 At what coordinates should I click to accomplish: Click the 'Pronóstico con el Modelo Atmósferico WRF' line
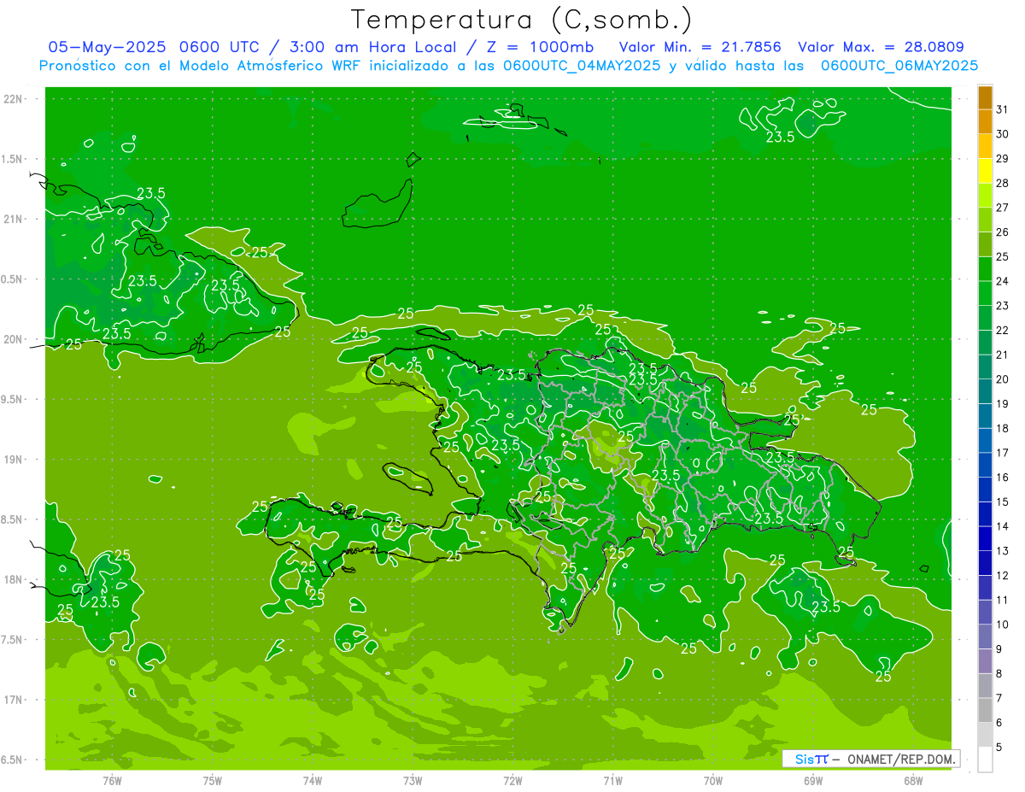click(x=202, y=66)
